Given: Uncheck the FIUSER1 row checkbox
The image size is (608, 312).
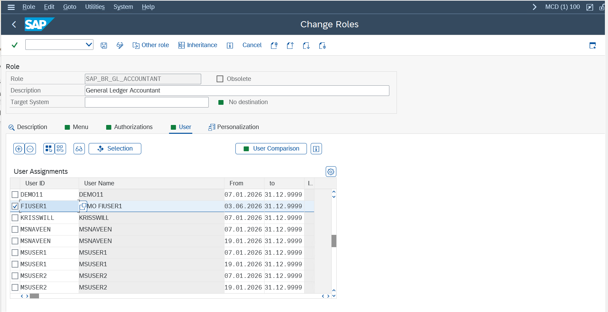Looking at the screenshot, I should 15,206.
